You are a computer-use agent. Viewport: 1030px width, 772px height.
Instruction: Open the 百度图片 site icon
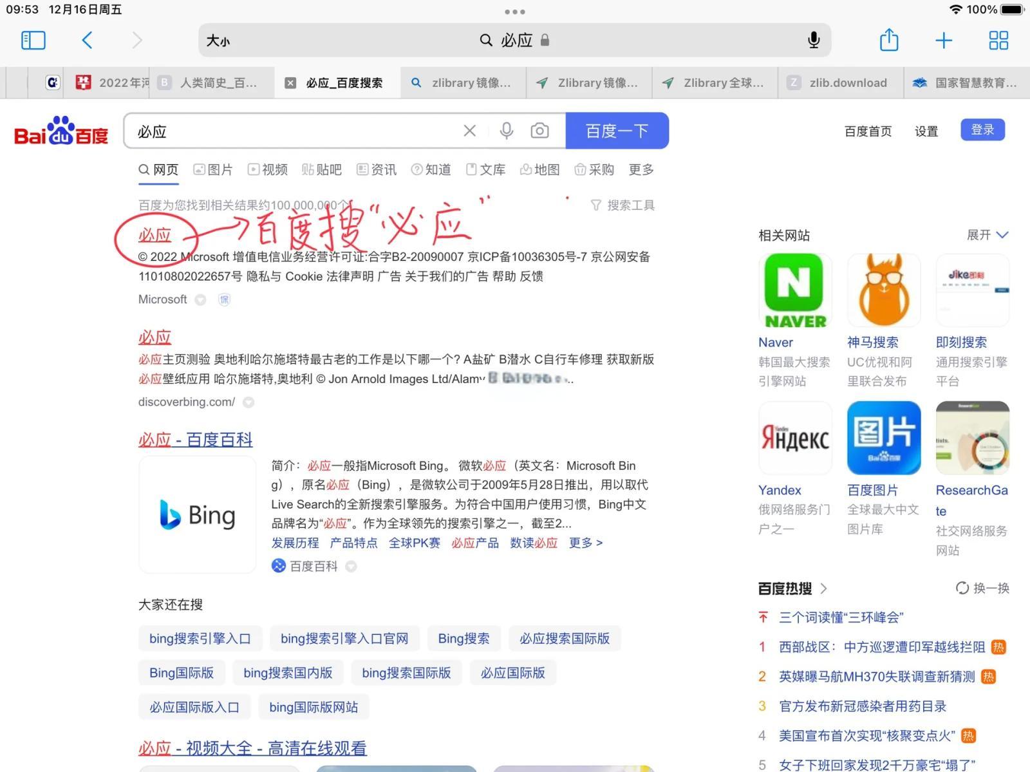[884, 438]
